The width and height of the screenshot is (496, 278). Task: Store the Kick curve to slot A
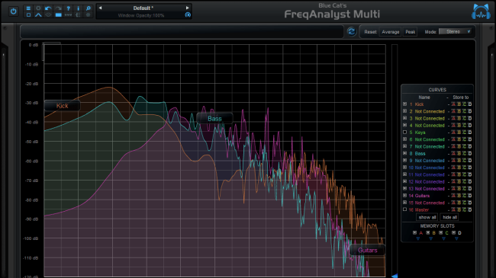453,104
